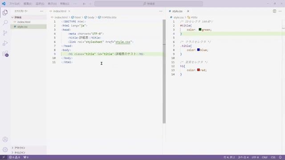Open the 表示 menu
Screen dimensions: 285x160
pos(52,4)
